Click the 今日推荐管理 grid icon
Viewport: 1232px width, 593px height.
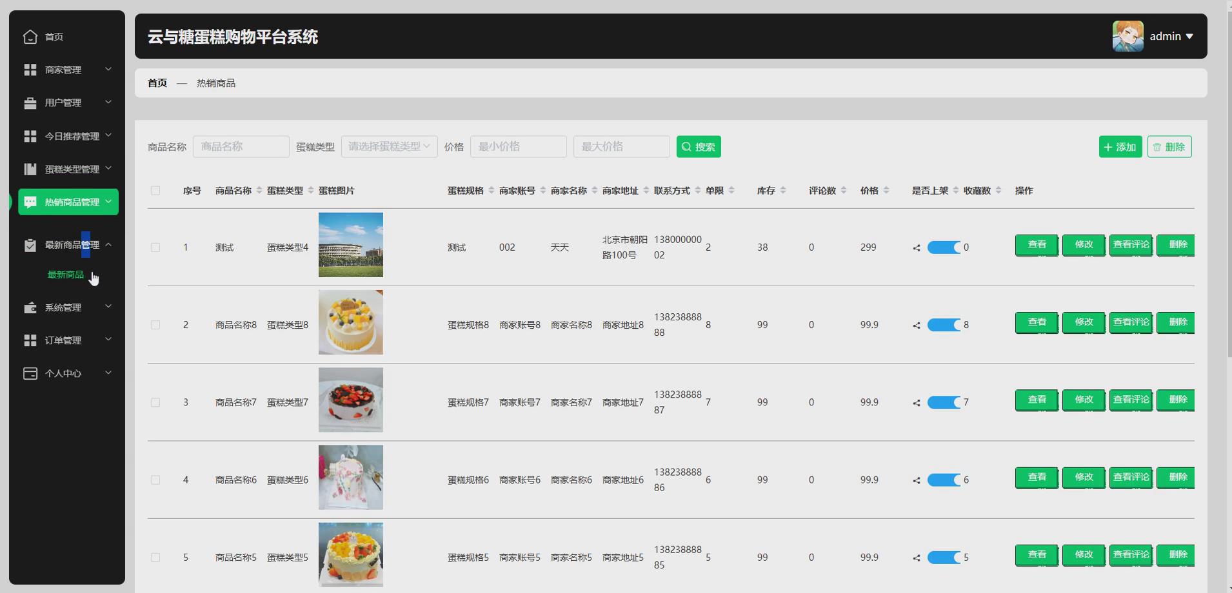pos(30,136)
